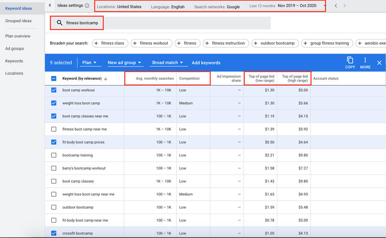The image size is (386, 238).
Task: Go to next date range arrow
Action: coord(344,6)
